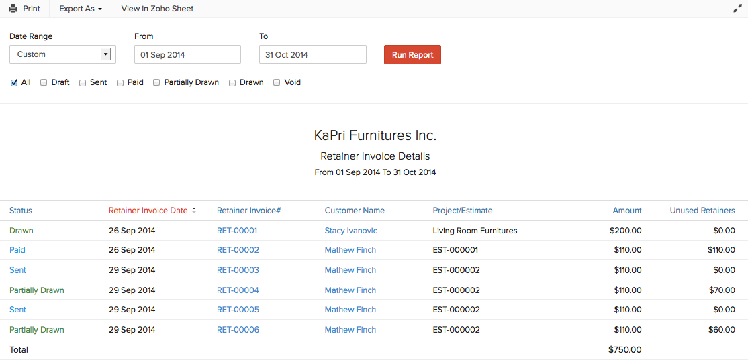Click Paid status in RET-00002 row
The image size is (748, 360).
[x=17, y=250]
